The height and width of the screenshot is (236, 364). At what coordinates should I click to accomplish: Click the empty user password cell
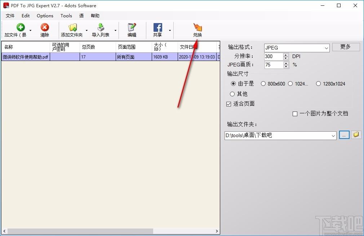click(65, 57)
